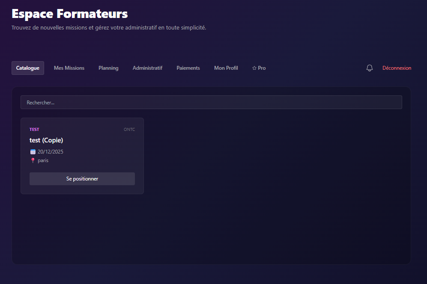Open the Paiements tab
The image size is (427, 284).
click(188, 68)
